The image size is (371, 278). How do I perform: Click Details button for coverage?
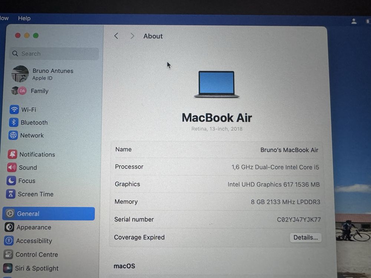(x=305, y=237)
